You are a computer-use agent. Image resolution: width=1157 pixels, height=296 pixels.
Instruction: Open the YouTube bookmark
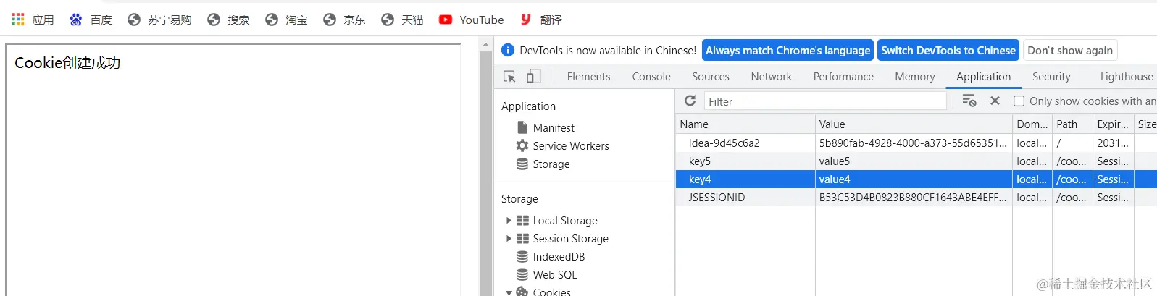(472, 20)
